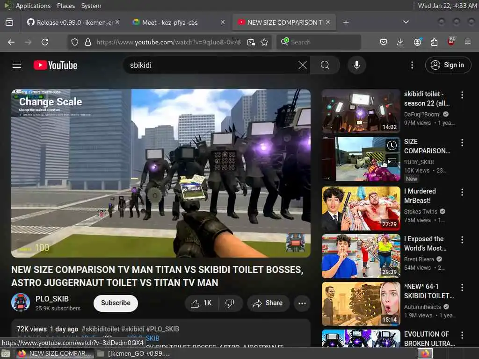Open #PLO_SKIB hashtag link
Screen dimensions: 479x359
click(162, 329)
